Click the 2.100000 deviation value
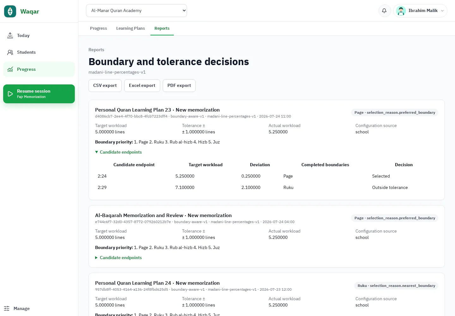The height and width of the screenshot is (316, 455). click(x=251, y=187)
